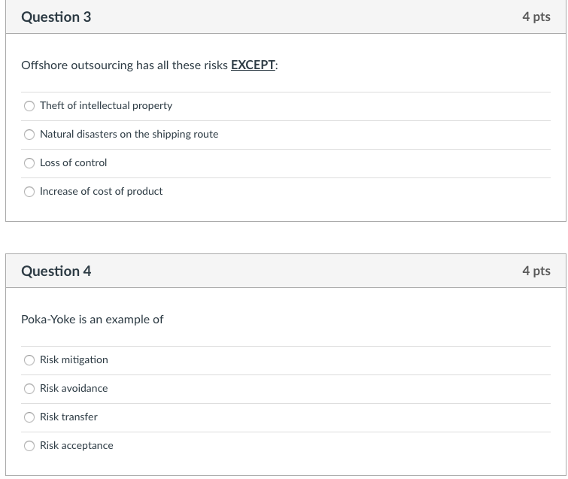Pick the 'Risk transfer' radio button
This screenshot has height=479, width=568.
click(29, 417)
